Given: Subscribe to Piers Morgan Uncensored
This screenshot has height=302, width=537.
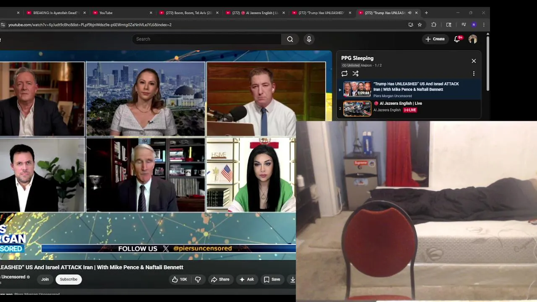Looking at the screenshot, I should click(x=68, y=279).
